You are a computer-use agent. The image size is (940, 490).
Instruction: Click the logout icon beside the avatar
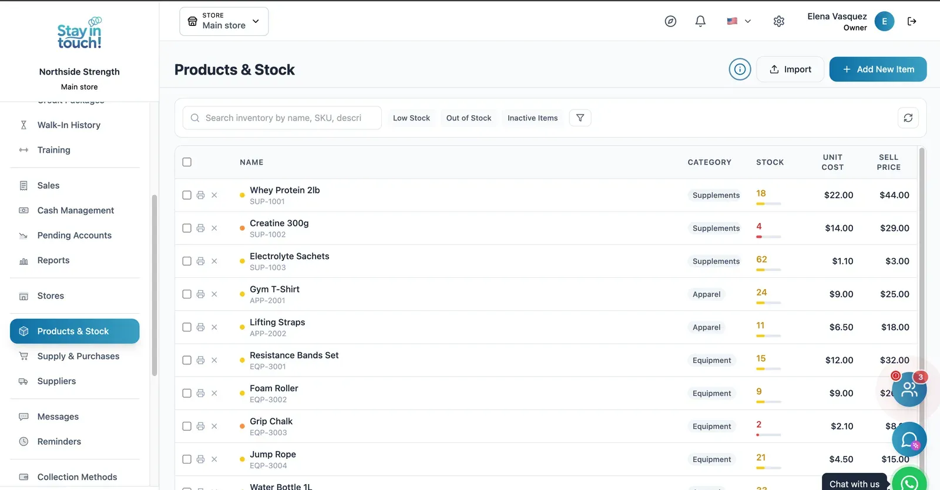[x=912, y=21]
